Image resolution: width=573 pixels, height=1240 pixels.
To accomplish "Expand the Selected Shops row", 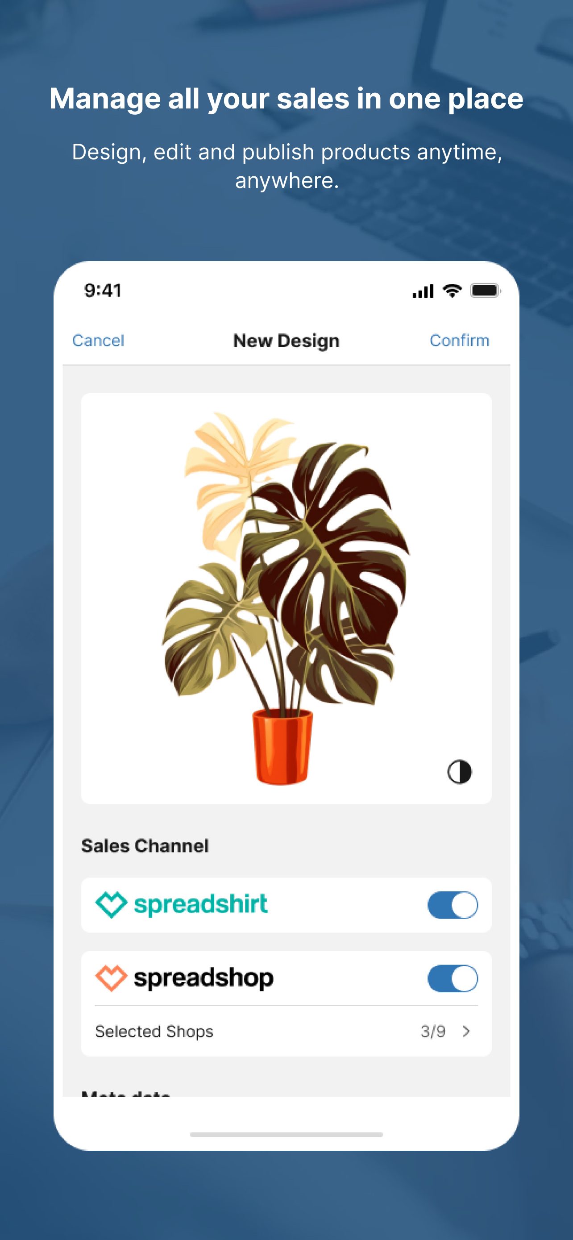I will click(x=286, y=1032).
